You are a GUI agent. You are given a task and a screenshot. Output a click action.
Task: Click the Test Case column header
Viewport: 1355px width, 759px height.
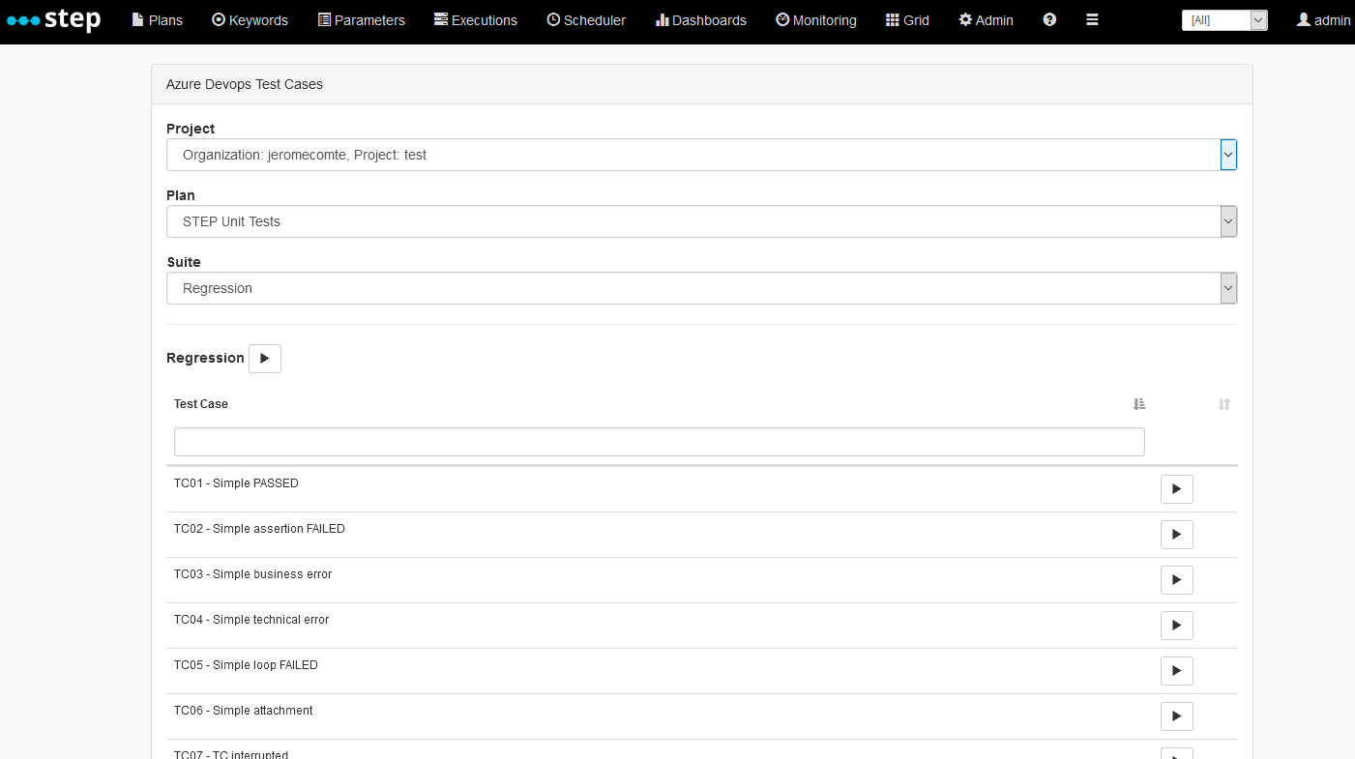click(201, 404)
